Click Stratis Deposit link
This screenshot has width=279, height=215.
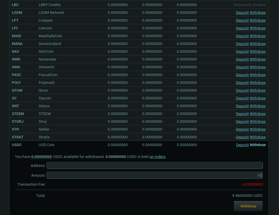242,137
